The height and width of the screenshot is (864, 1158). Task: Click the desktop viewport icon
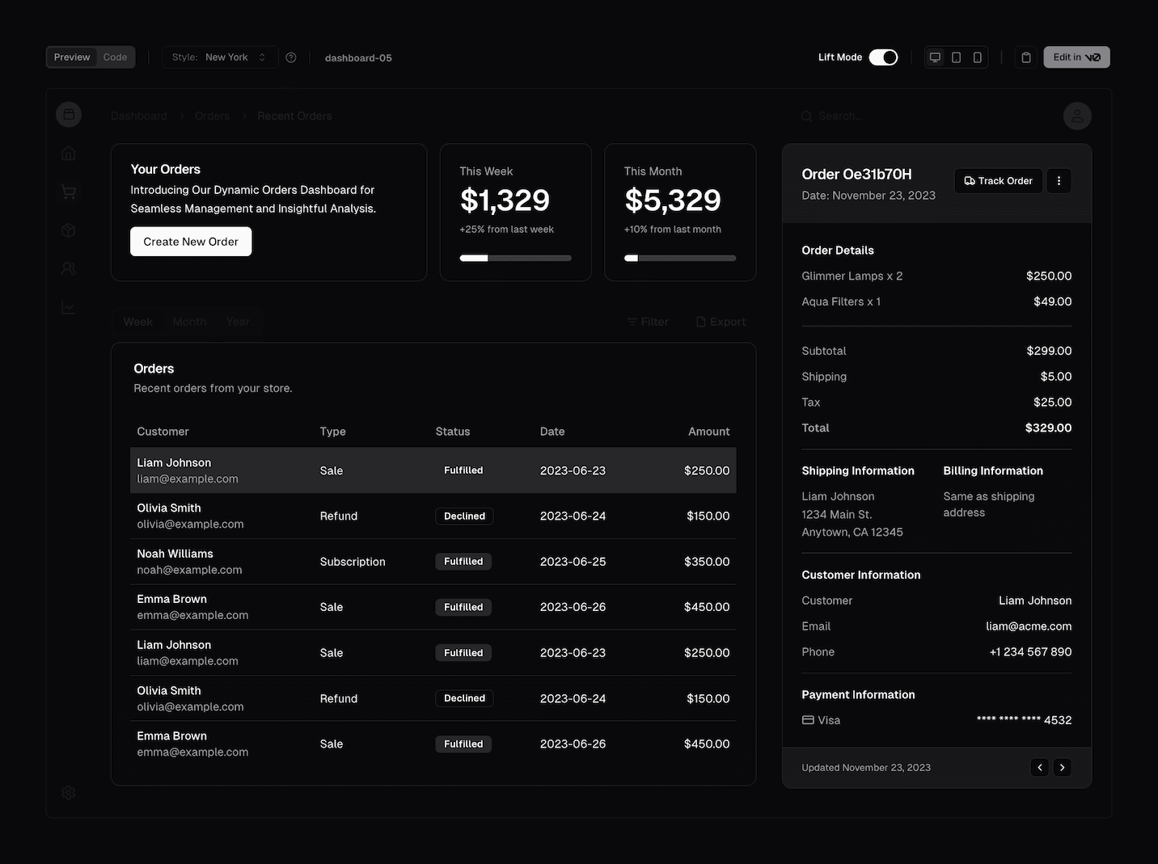(x=935, y=57)
